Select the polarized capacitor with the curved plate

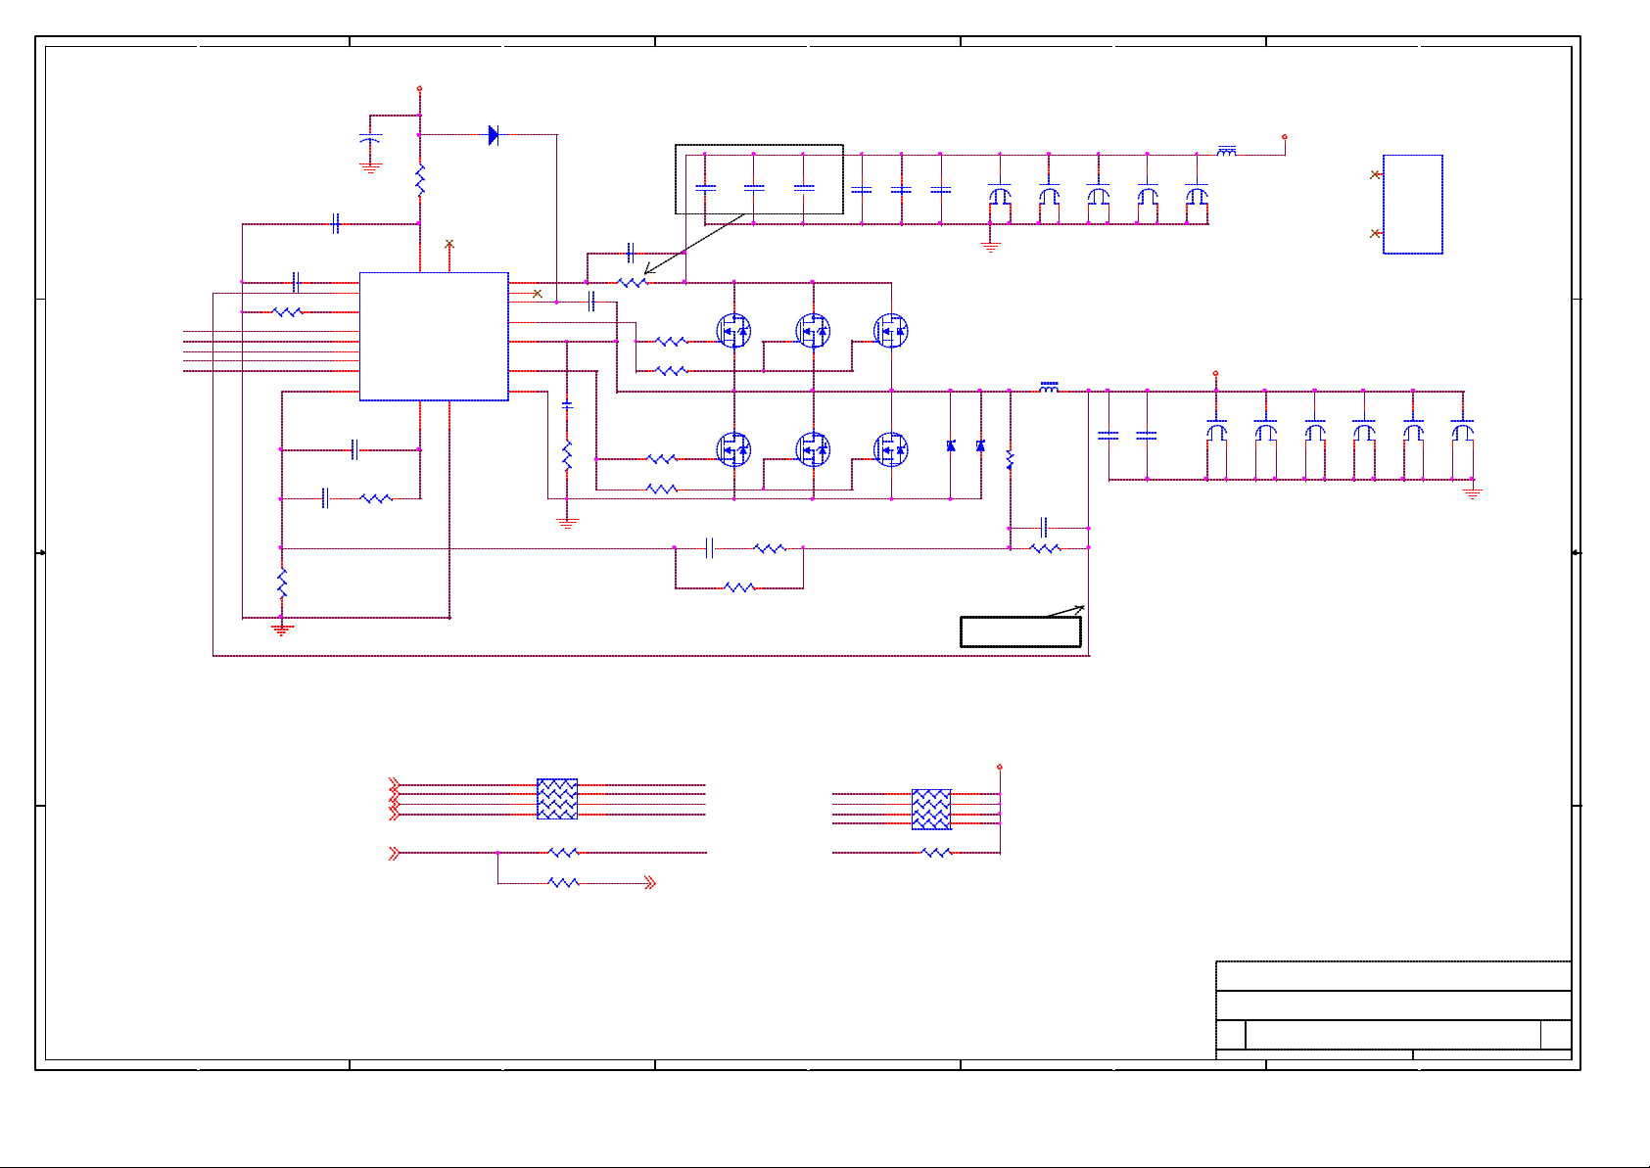[370, 140]
